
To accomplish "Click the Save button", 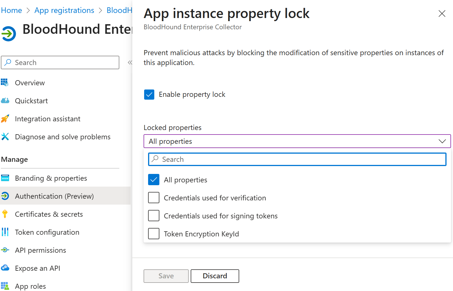I will (166, 276).
